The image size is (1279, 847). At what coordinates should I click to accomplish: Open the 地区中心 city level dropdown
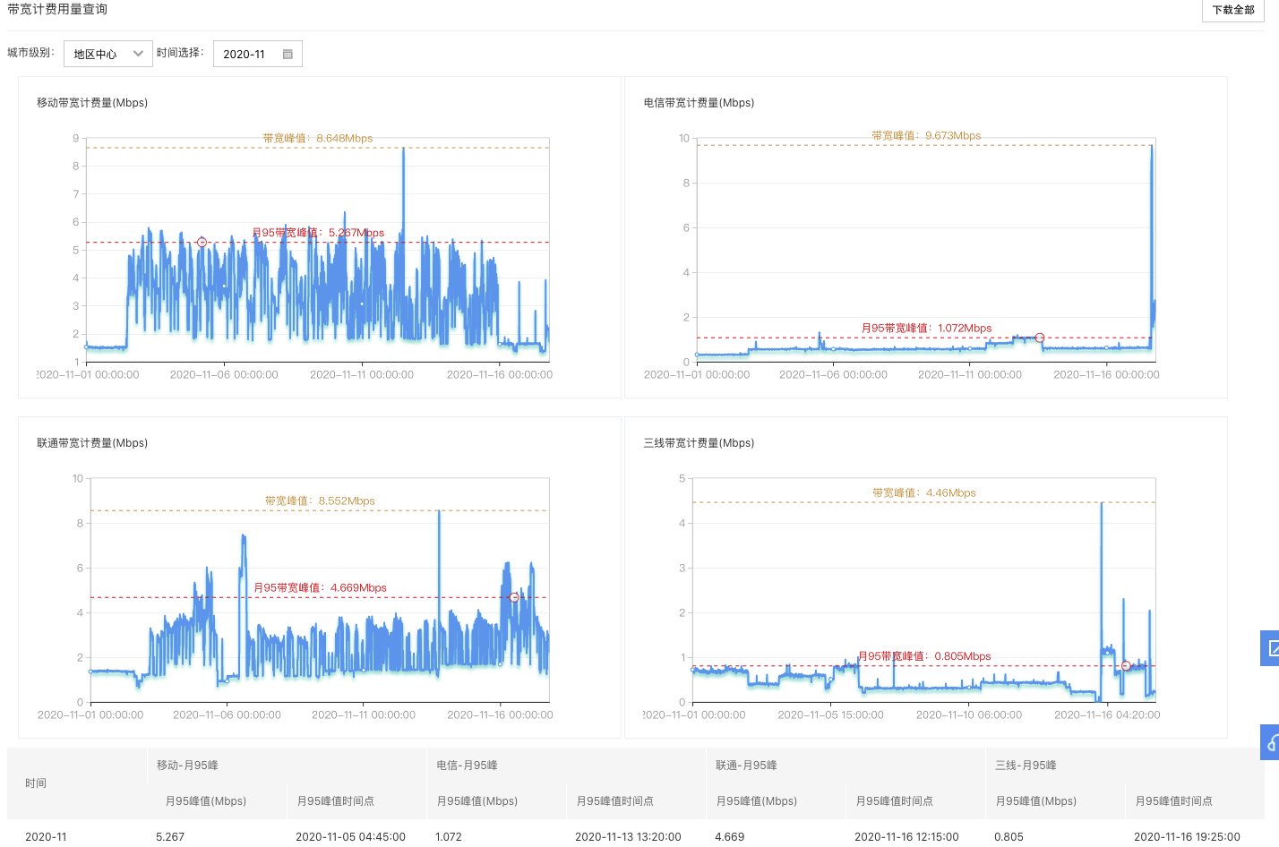(107, 54)
